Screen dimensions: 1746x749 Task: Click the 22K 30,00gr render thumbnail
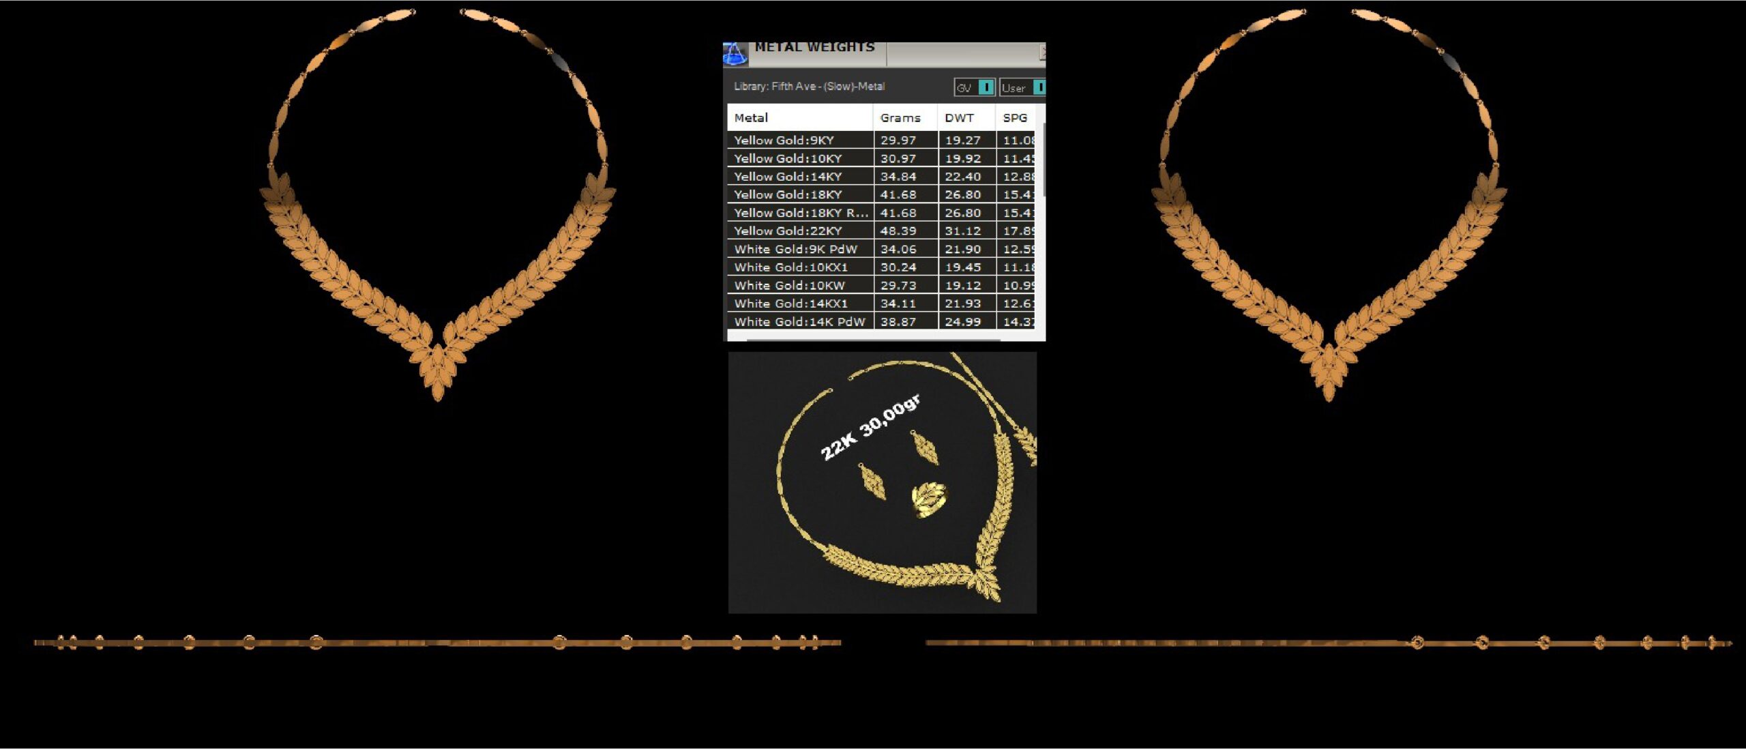(882, 482)
